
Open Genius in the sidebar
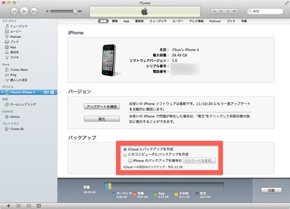15,116
